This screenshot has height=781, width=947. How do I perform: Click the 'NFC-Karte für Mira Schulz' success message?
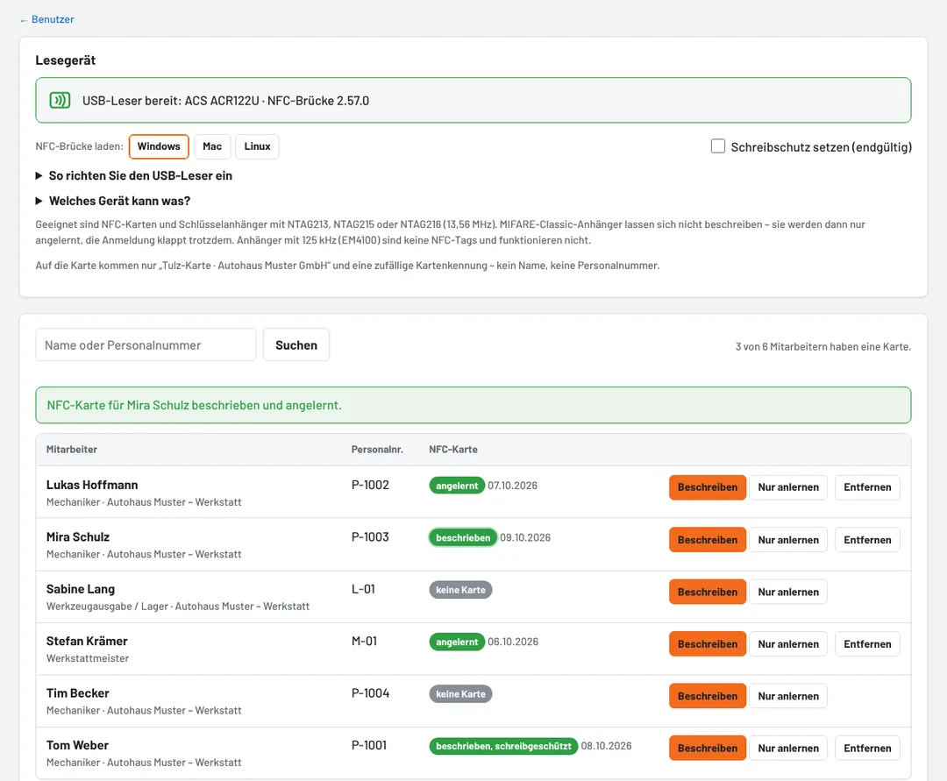473,405
